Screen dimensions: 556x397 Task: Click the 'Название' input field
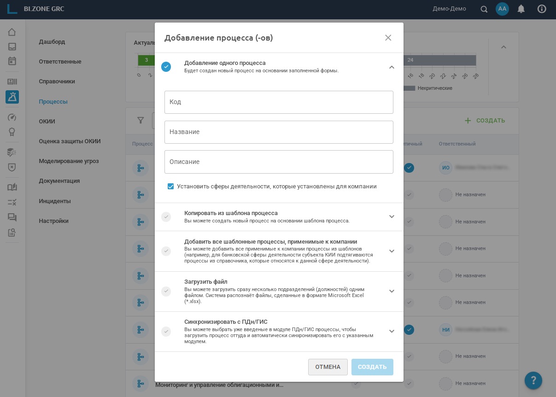click(279, 132)
